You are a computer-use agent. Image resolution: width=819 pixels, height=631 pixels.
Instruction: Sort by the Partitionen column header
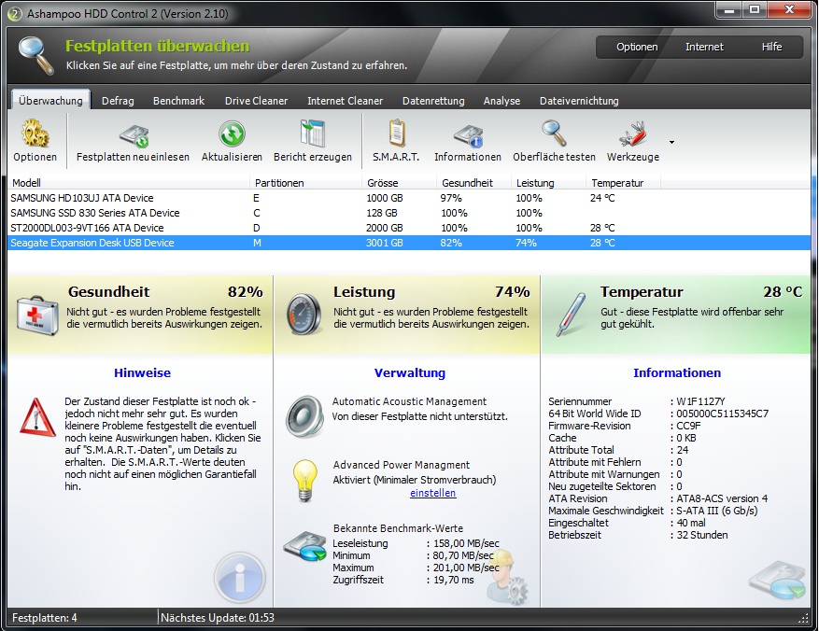pos(306,183)
